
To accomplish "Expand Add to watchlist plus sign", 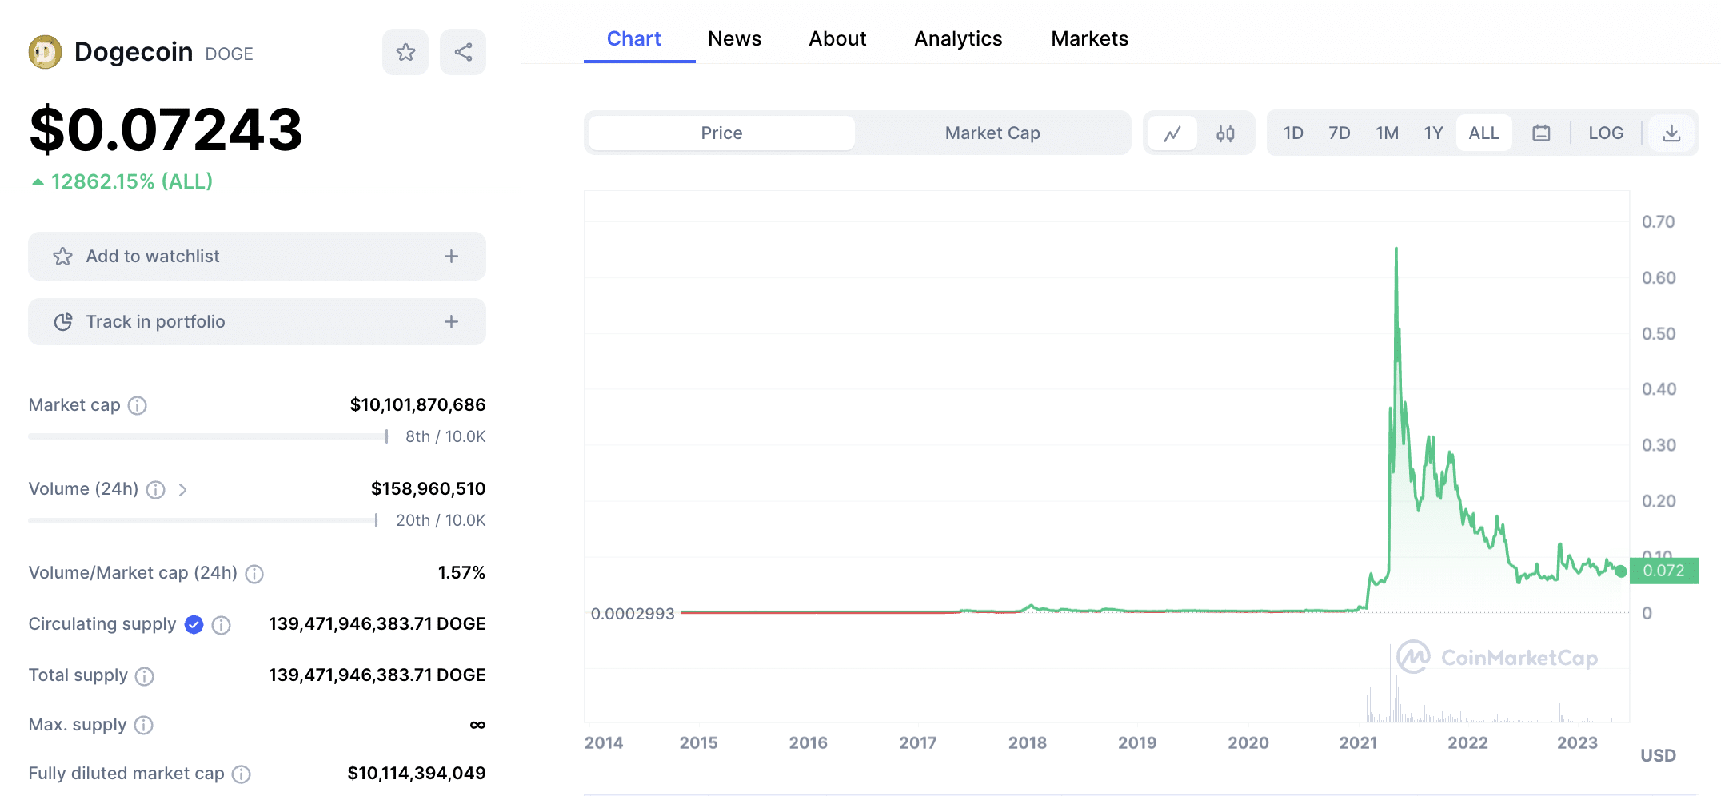I will pos(451,257).
